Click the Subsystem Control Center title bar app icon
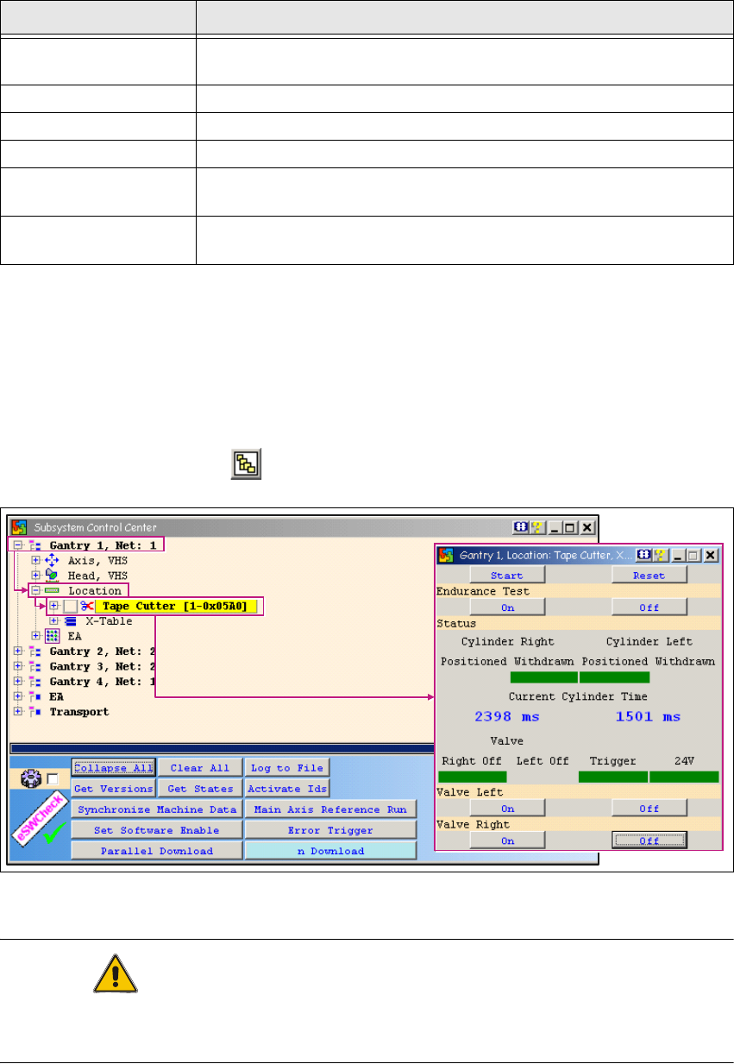Screen dimensions: 734x1064 [x=21, y=526]
